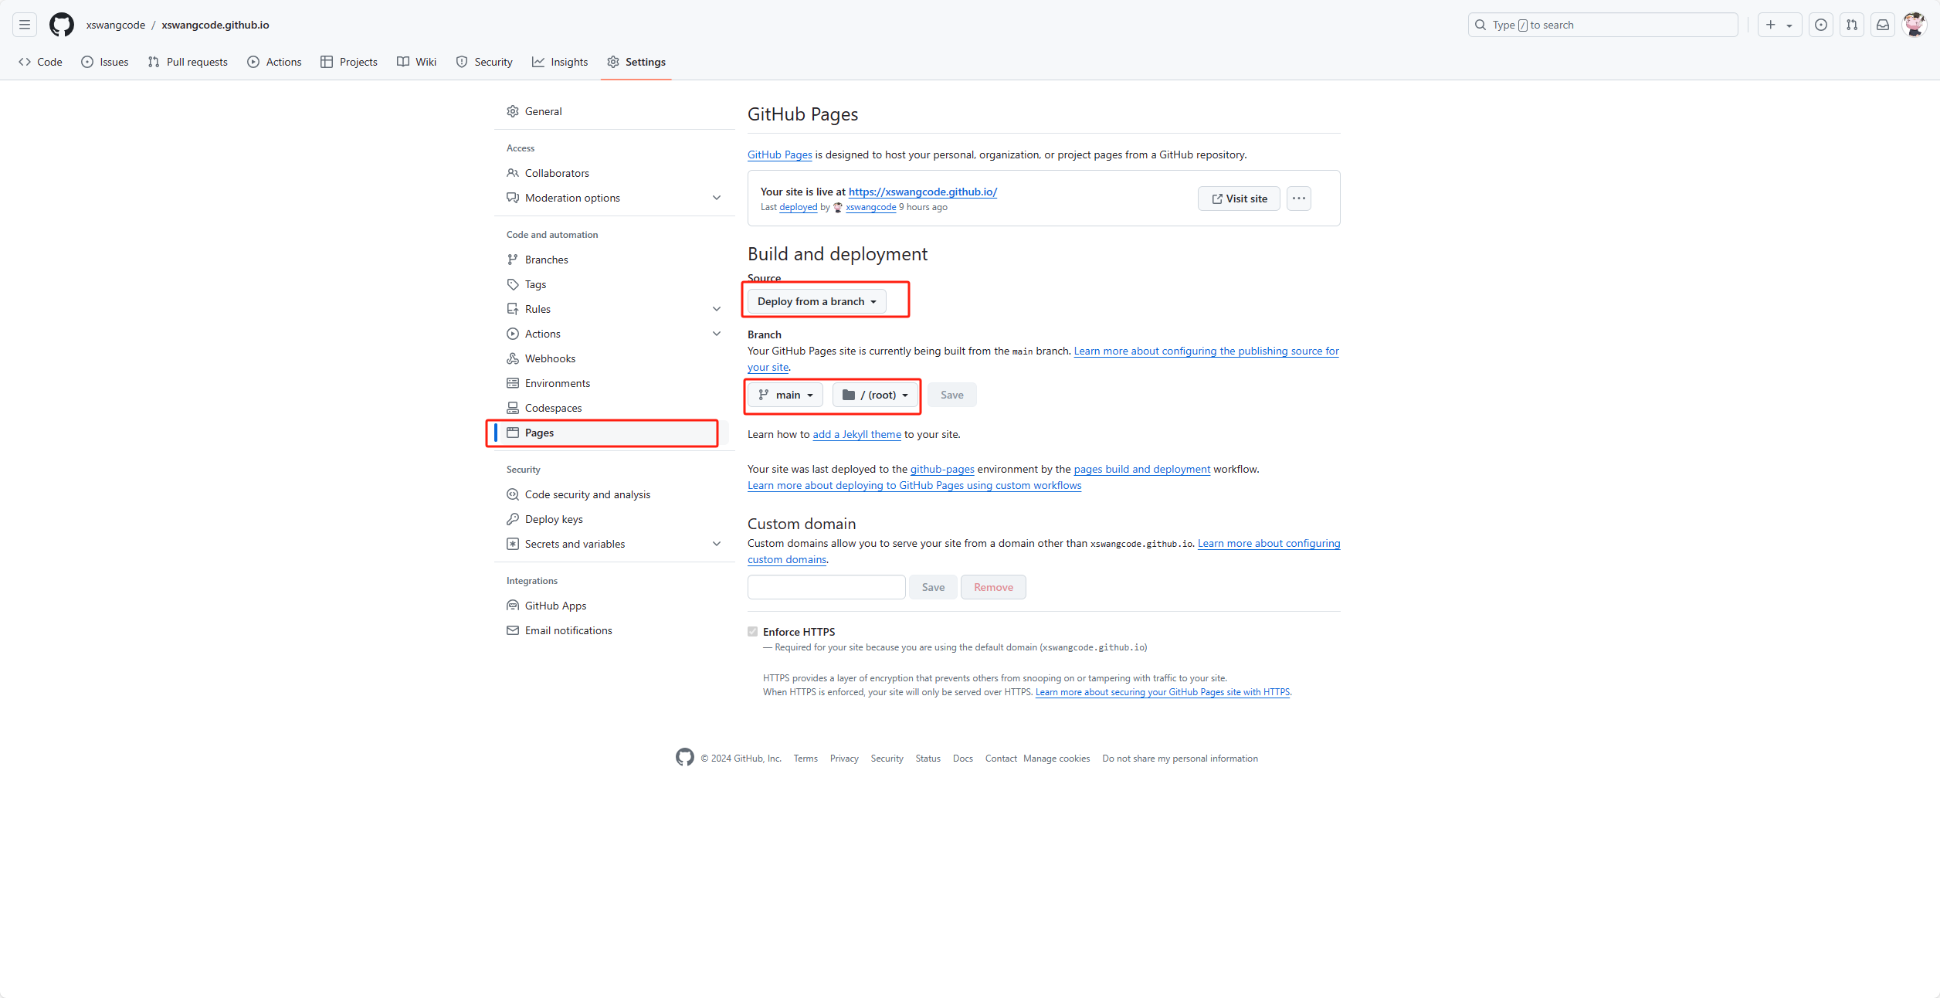Image resolution: width=1940 pixels, height=998 pixels.
Task: Click the issues circle icon in header
Action: (1821, 25)
